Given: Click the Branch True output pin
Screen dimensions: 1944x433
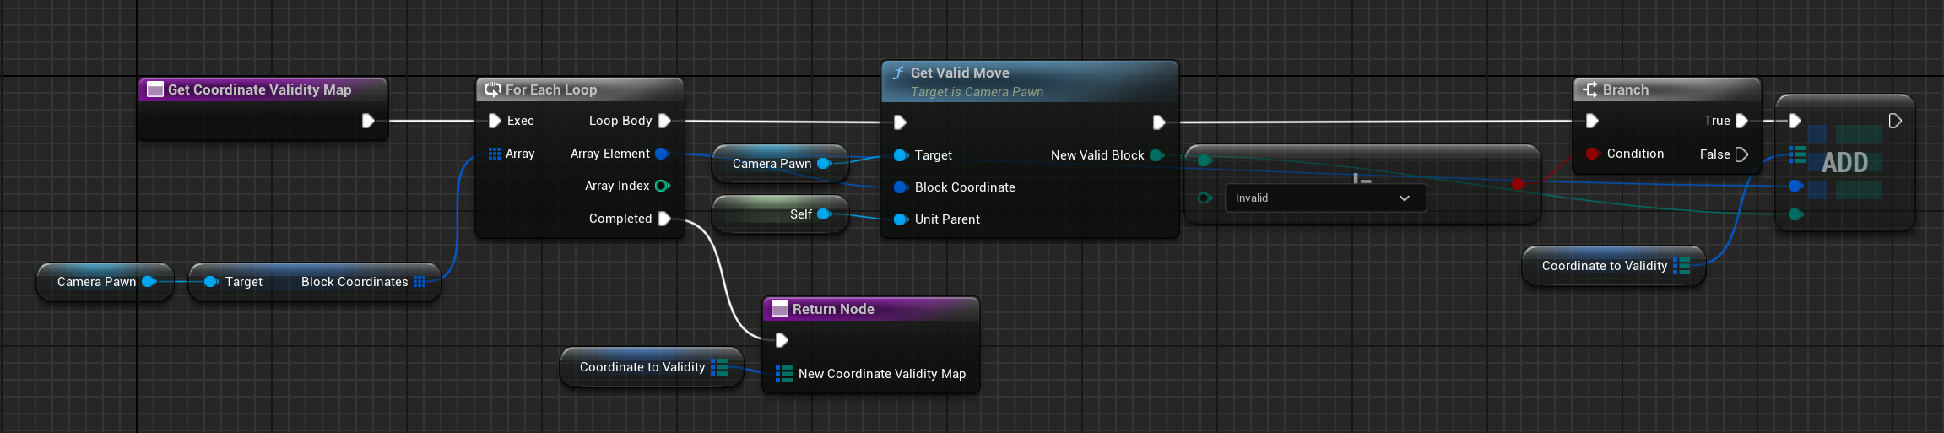Looking at the screenshot, I should pos(1741,121).
